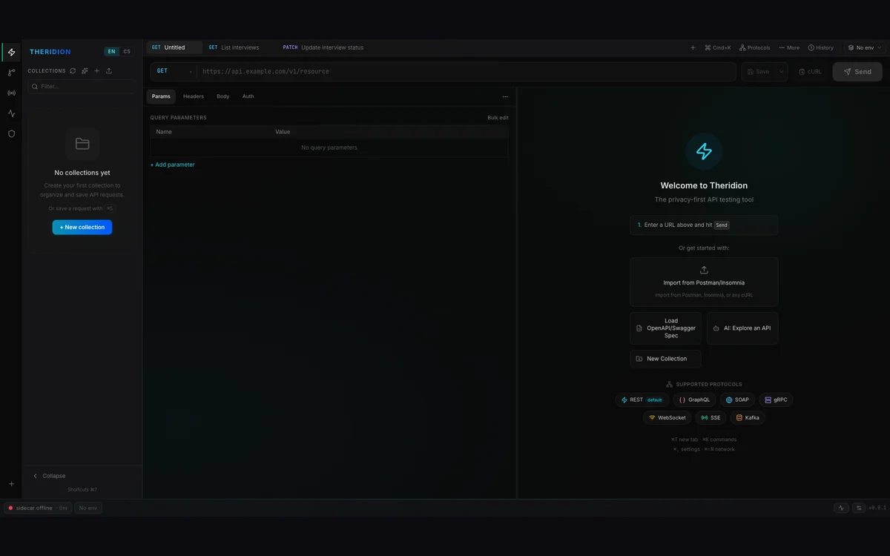Image resolution: width=890 pixels, height=556 pixels.
Task: Select the SOAP protocol chip
Action: pos(737,400)
